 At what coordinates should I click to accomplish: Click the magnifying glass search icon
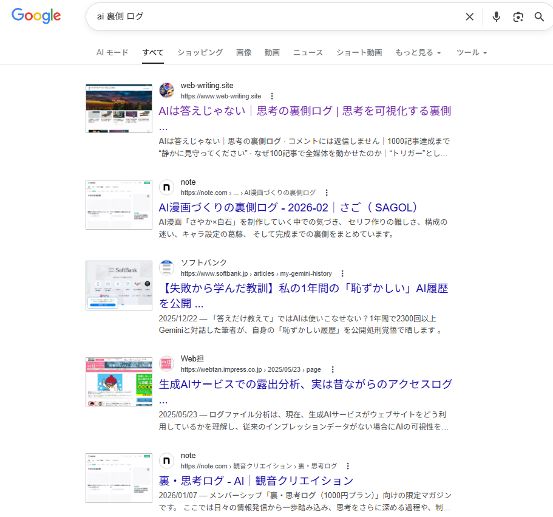[539, 17]
